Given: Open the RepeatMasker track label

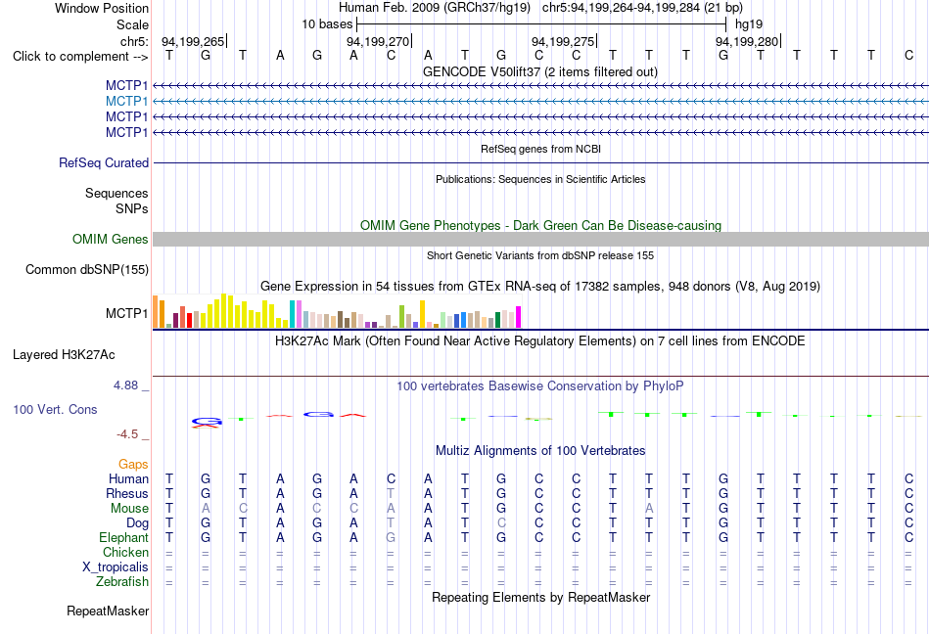Looking at the screenshot, I should [108, 611].
